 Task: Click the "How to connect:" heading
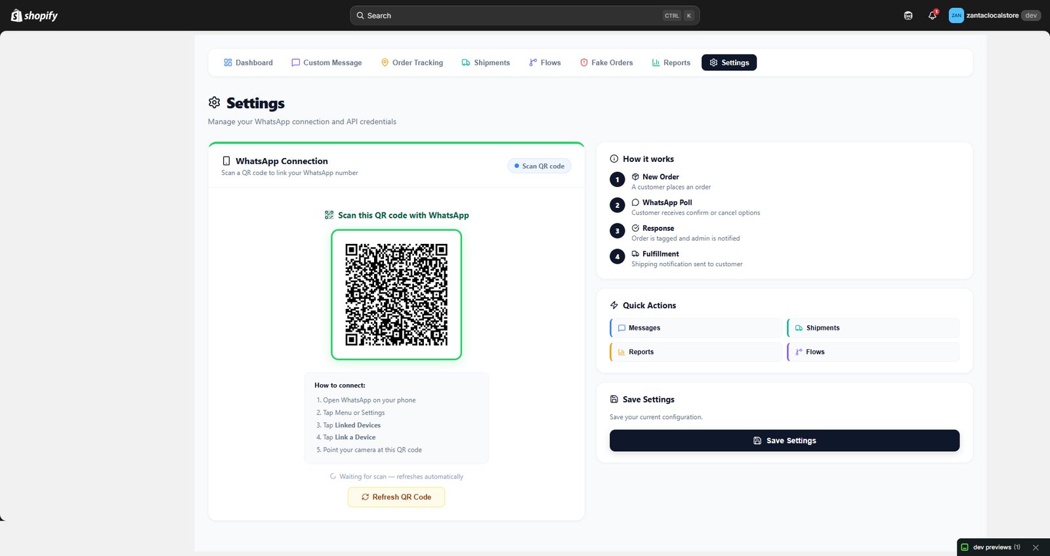[340, 386]
